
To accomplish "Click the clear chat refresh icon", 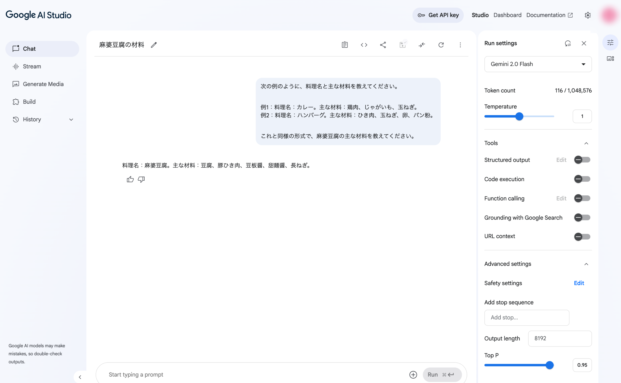I will tap(441, 45).
